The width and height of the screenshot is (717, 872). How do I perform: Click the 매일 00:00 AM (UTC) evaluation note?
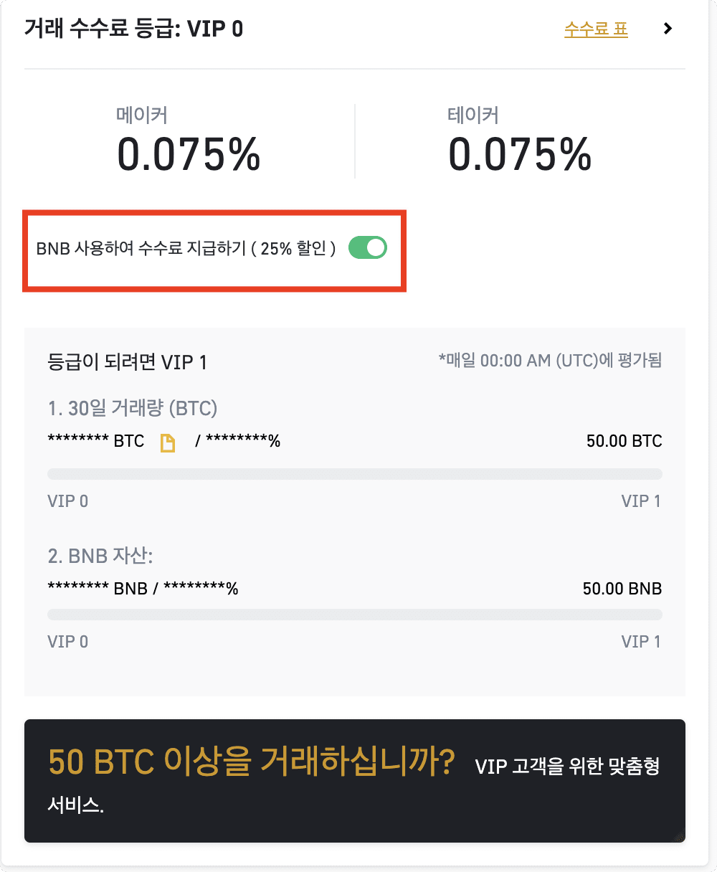point(550,361)
